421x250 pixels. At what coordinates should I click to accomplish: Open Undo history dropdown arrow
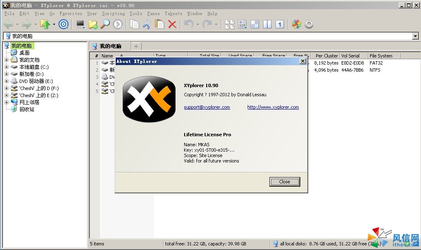point(198,25)
